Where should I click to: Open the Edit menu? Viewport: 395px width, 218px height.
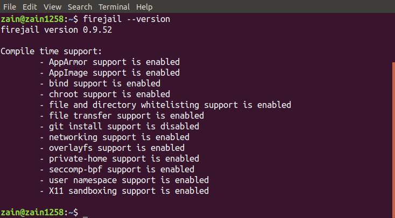tap(30, 7)
